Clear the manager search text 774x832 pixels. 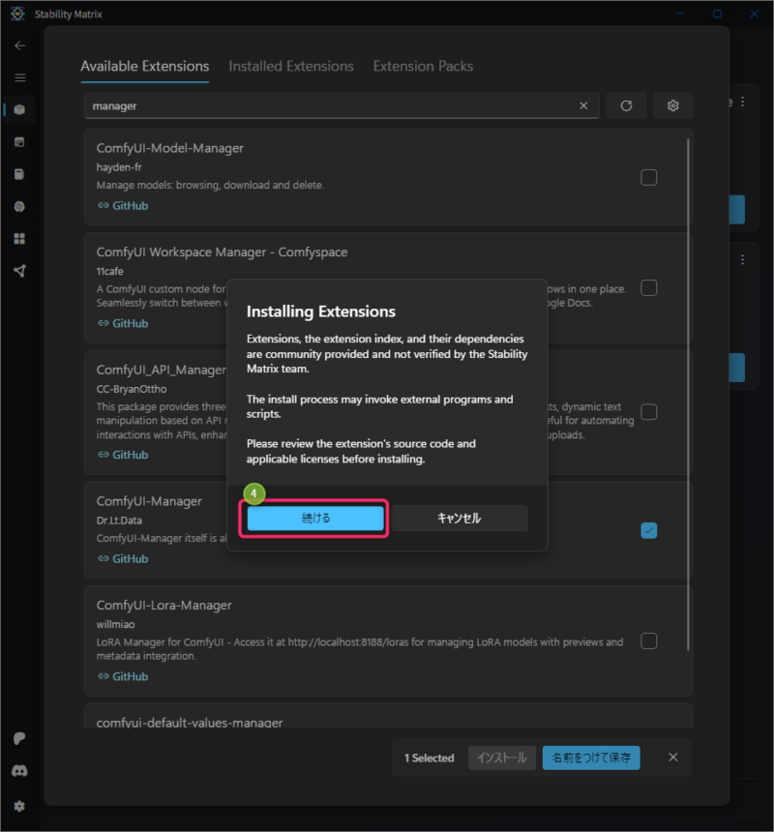pyautogui.click(x=583, y=105)
